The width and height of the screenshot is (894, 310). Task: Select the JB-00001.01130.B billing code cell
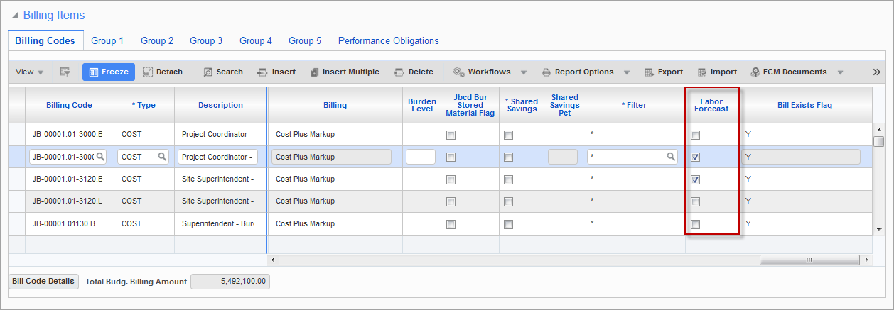(69, 223)
